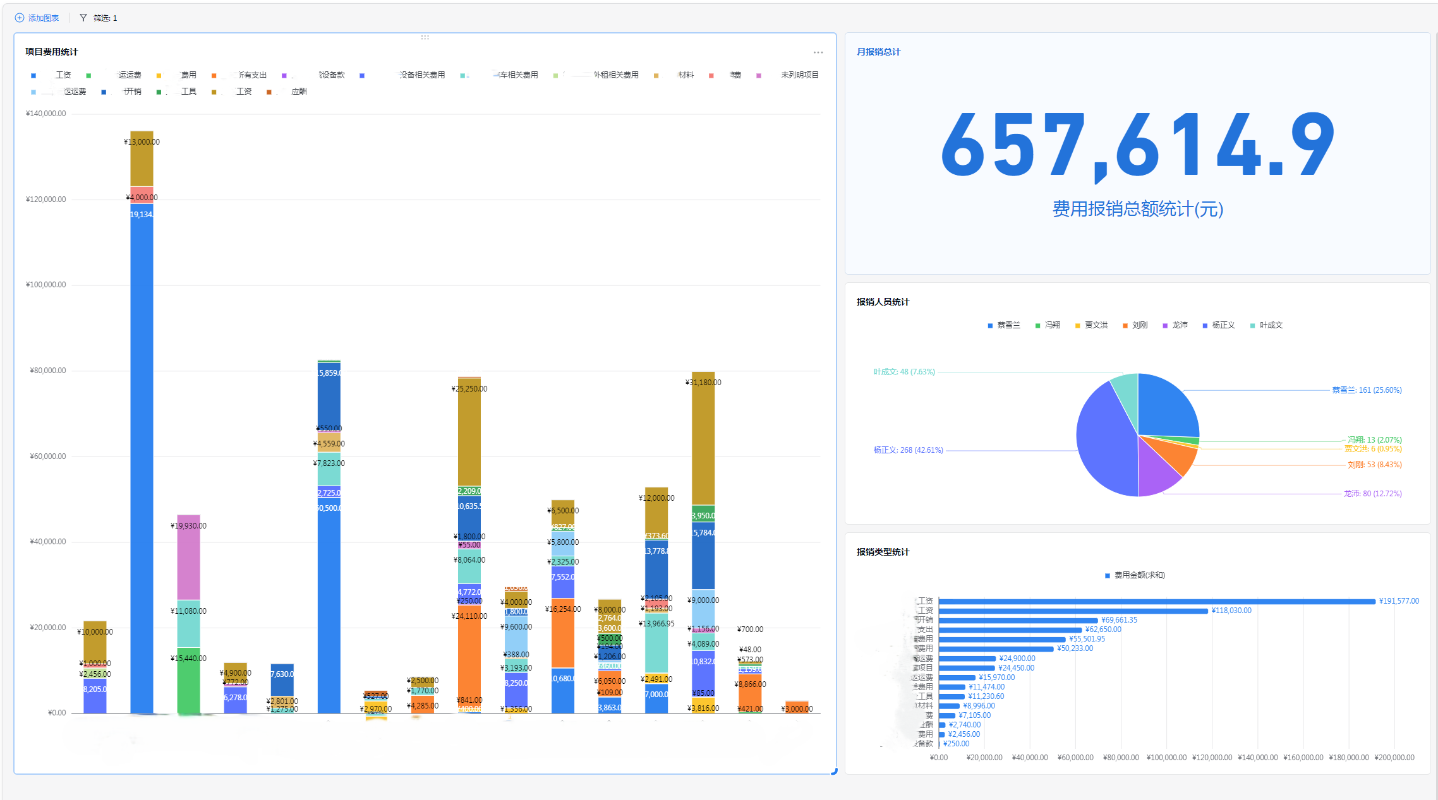
Task: Click the 添加图表 plus icon
Action: [20, 18]
